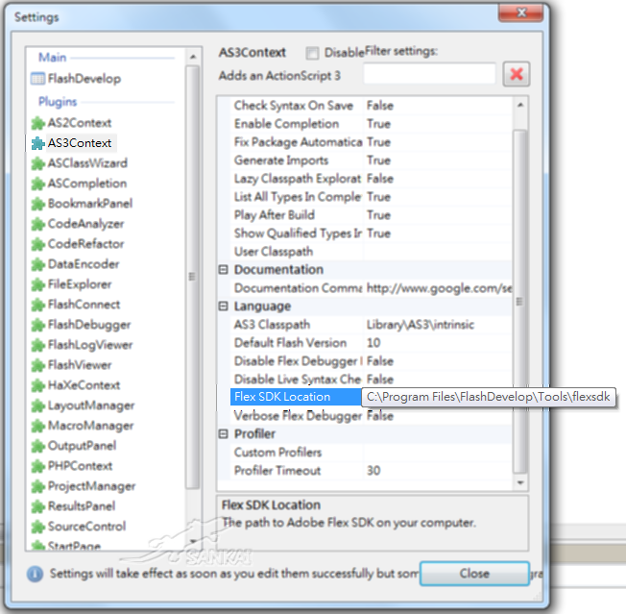
Task: Click the property grid scrollbar thumb
Action: point(520,302)
